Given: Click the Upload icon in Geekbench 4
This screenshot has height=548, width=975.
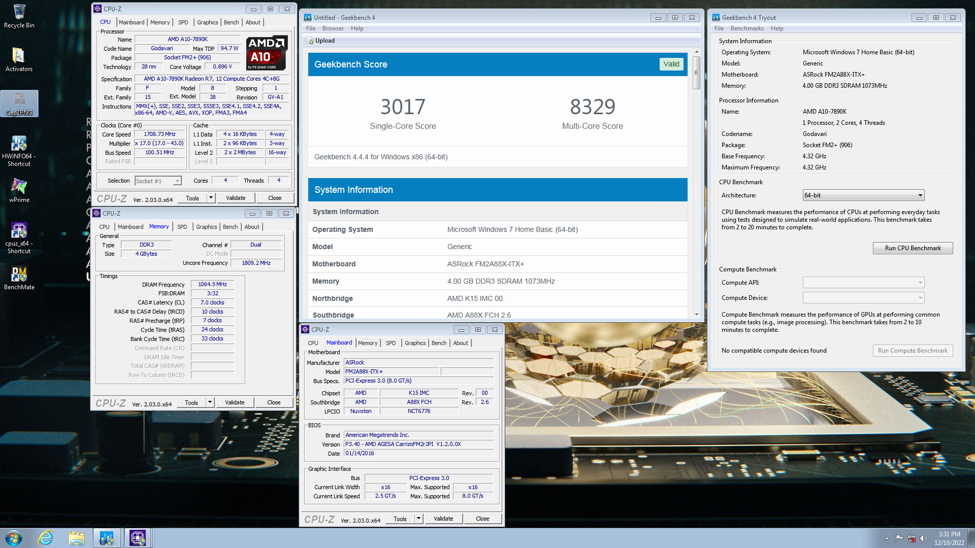Looking at the screenshot, I should (310, 41).
